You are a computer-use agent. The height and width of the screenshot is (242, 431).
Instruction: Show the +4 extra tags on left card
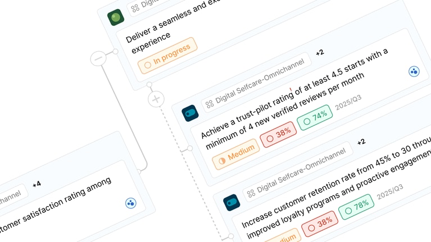click(37, 184)
